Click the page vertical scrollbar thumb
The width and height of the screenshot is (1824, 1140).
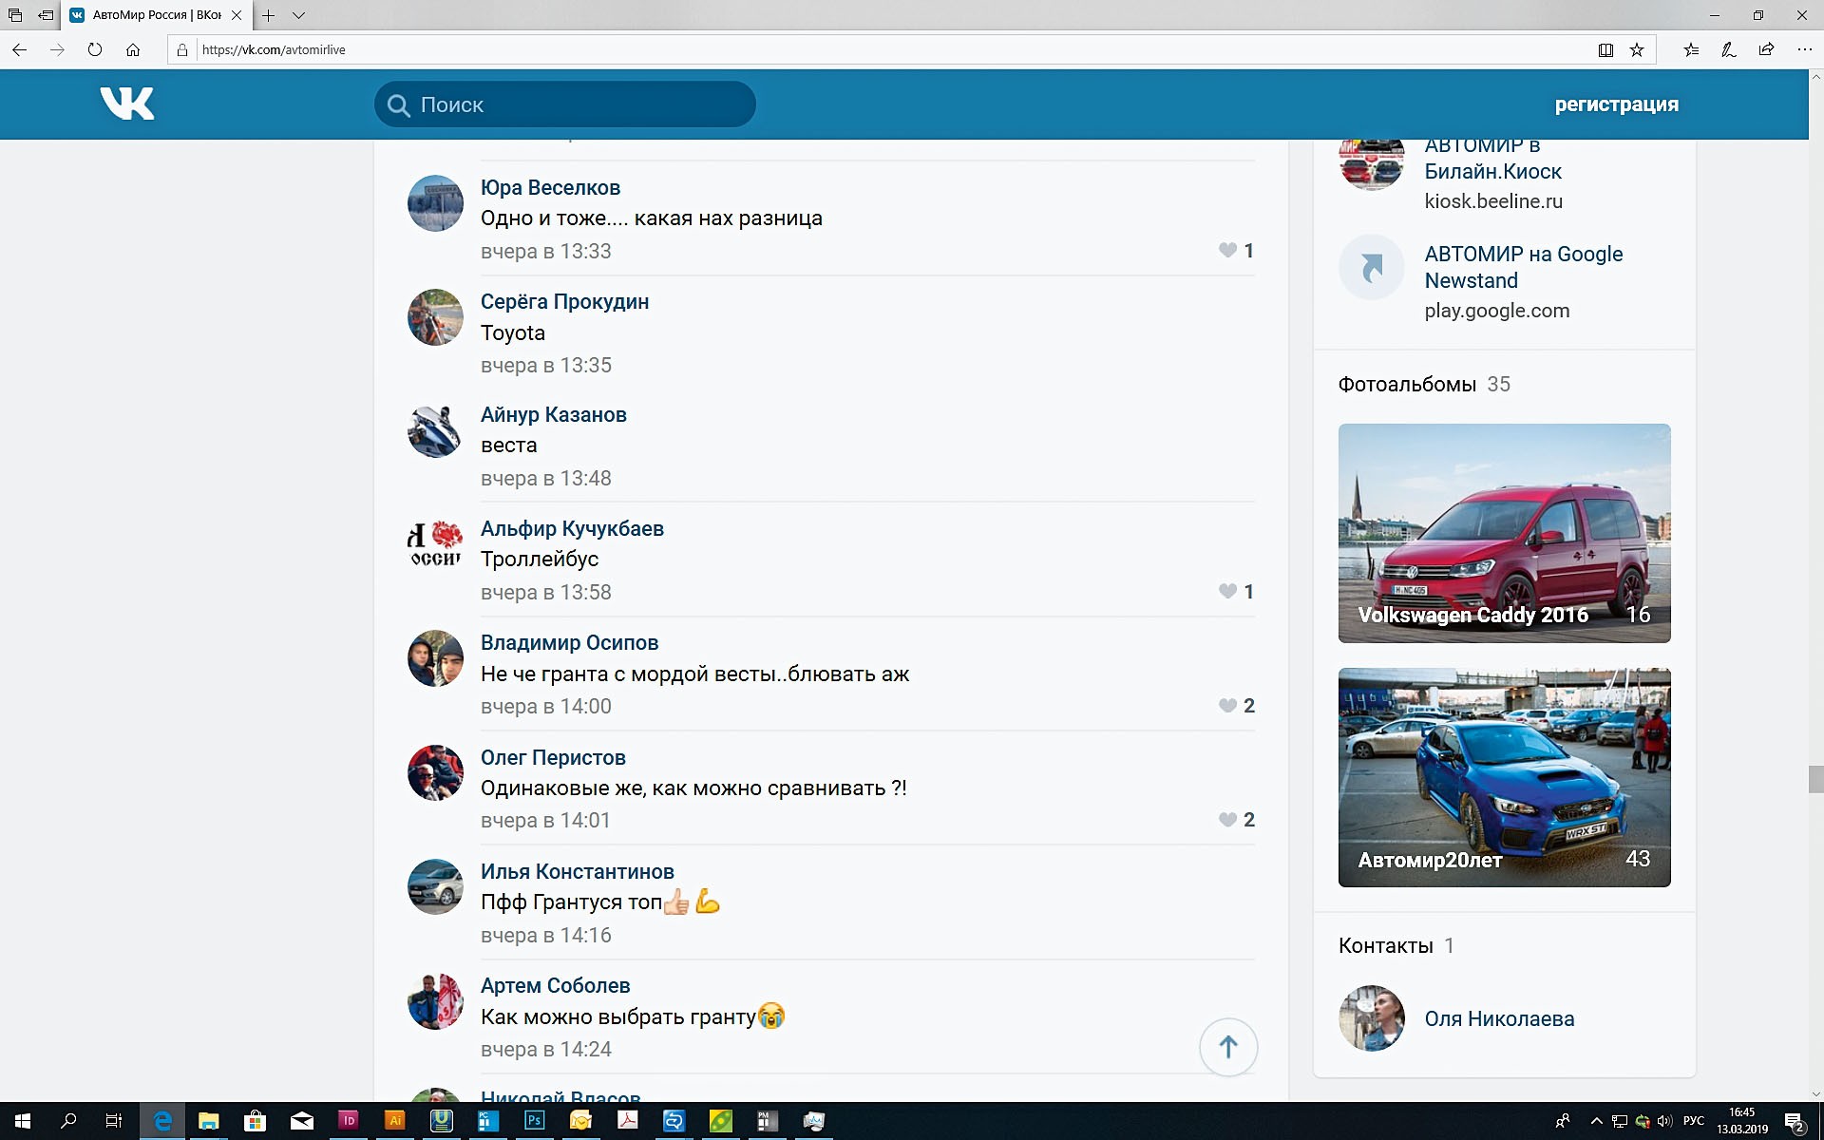coord(1815,779)
